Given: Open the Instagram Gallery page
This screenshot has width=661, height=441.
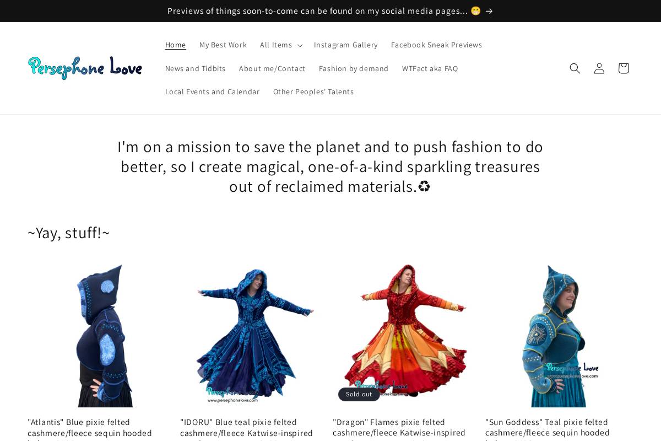Looking at the screenshot, I should 346,45.
